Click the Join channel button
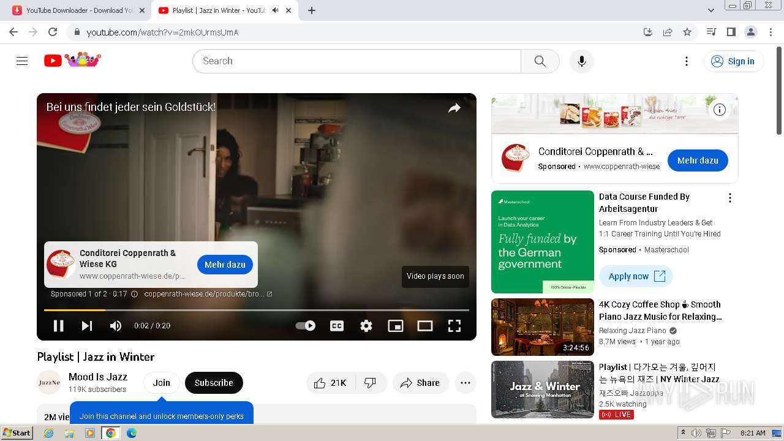The width and height of the screenshot is (784, 441). [162, 383]
